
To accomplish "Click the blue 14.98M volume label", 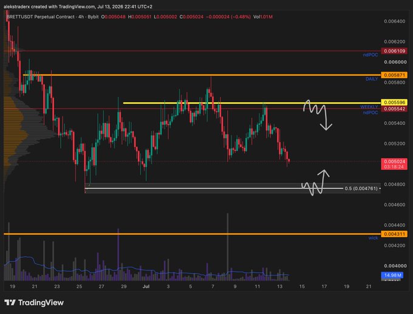I will pyautogui.click(x=392, y=275).
